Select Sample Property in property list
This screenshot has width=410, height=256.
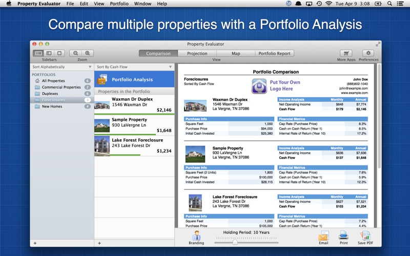click(134, 125)
